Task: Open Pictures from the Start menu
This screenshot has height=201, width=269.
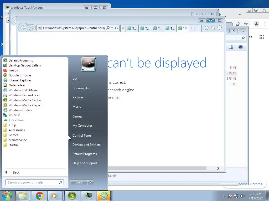Action: coord(78,97)
